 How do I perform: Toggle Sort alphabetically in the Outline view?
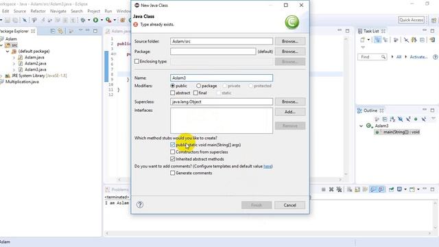tap(392, 119)
